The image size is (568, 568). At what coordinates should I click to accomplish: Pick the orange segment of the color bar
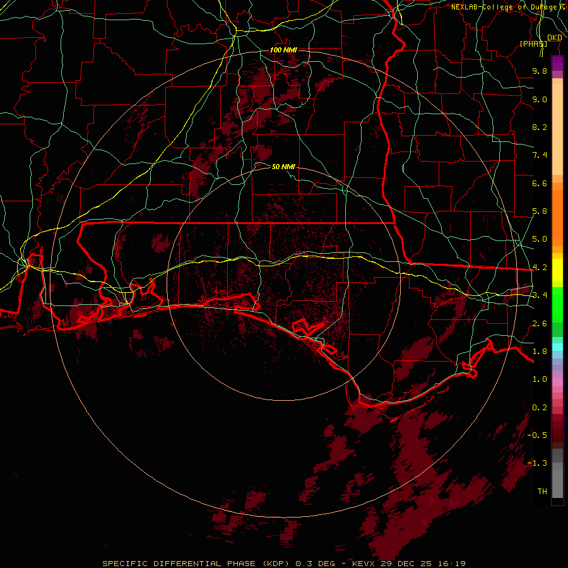click(557, 217)
